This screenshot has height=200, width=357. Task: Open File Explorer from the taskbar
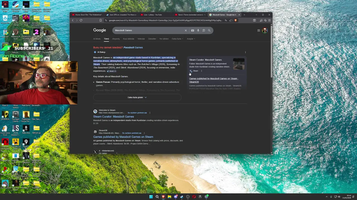pyautogui.click(x=169, y=197)
